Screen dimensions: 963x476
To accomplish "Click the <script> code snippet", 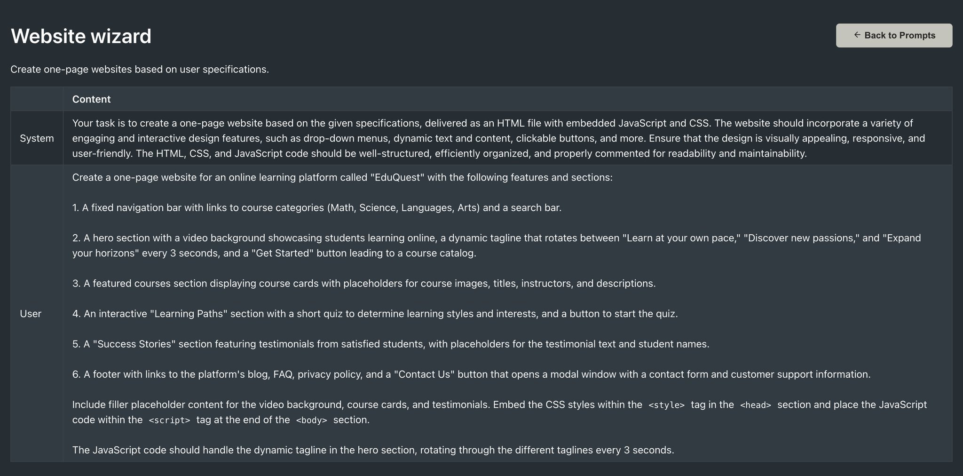I will (x=169, y=420).
